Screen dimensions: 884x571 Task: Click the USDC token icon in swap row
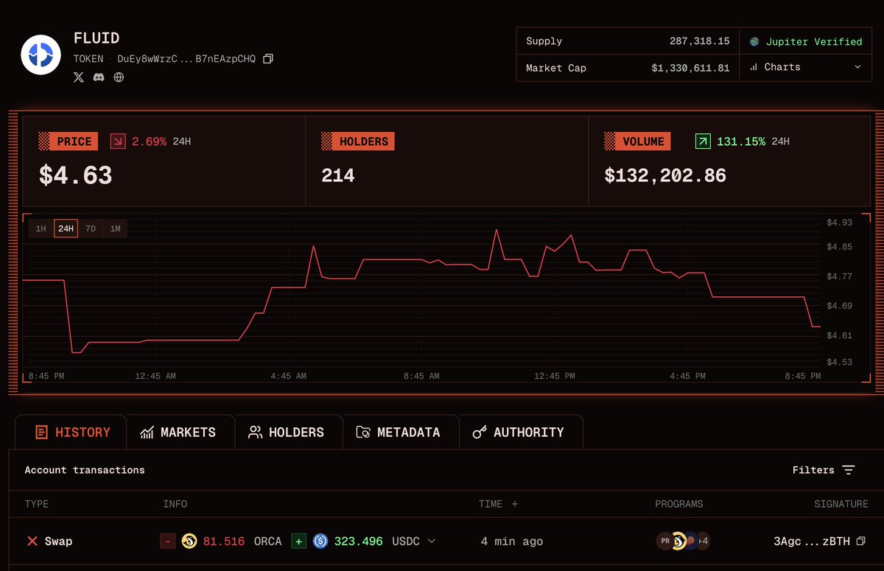(320, 541)
